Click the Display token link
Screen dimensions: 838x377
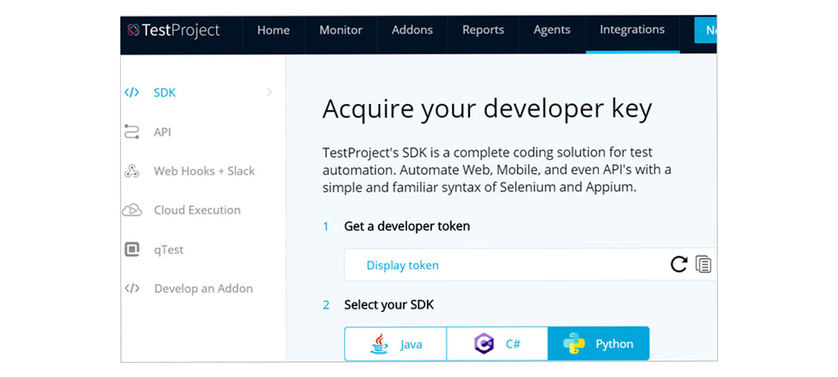point(402,265)
